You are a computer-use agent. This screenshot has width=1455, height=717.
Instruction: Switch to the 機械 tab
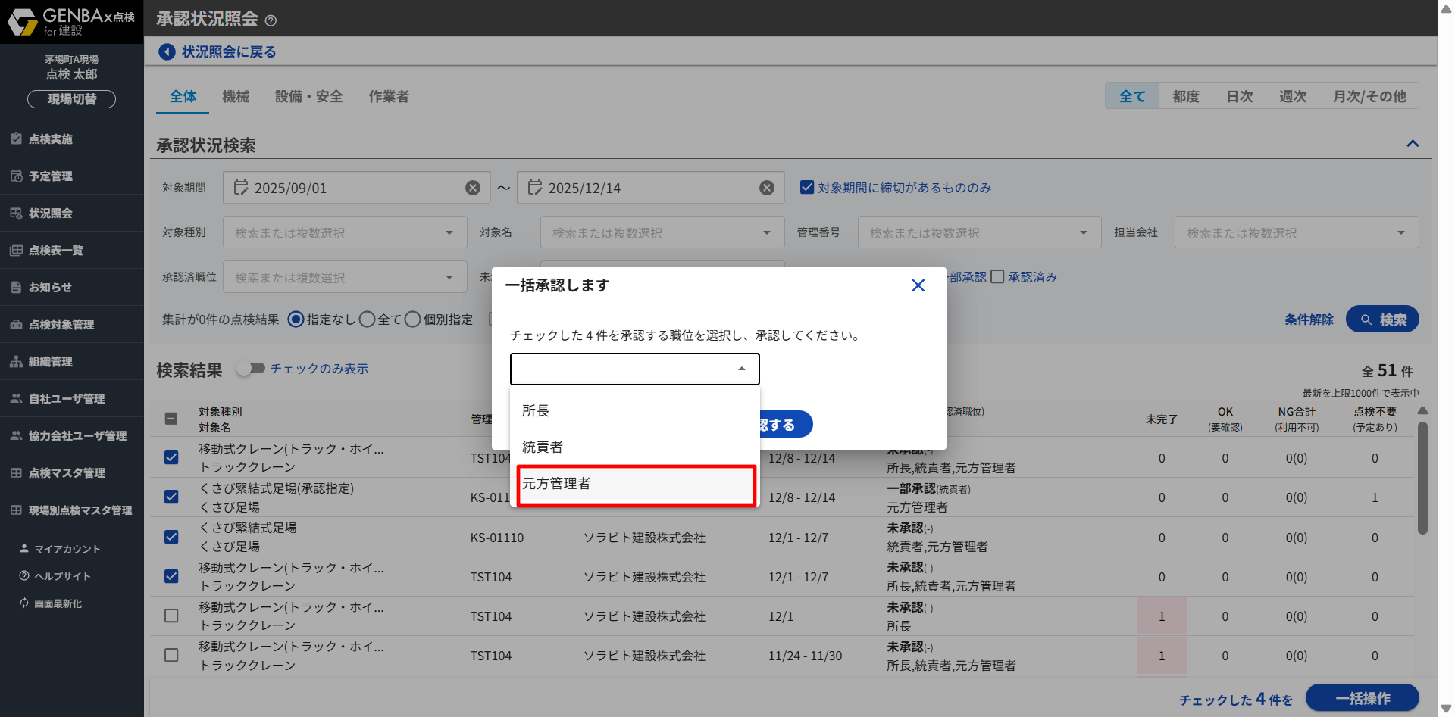(236, 97)
